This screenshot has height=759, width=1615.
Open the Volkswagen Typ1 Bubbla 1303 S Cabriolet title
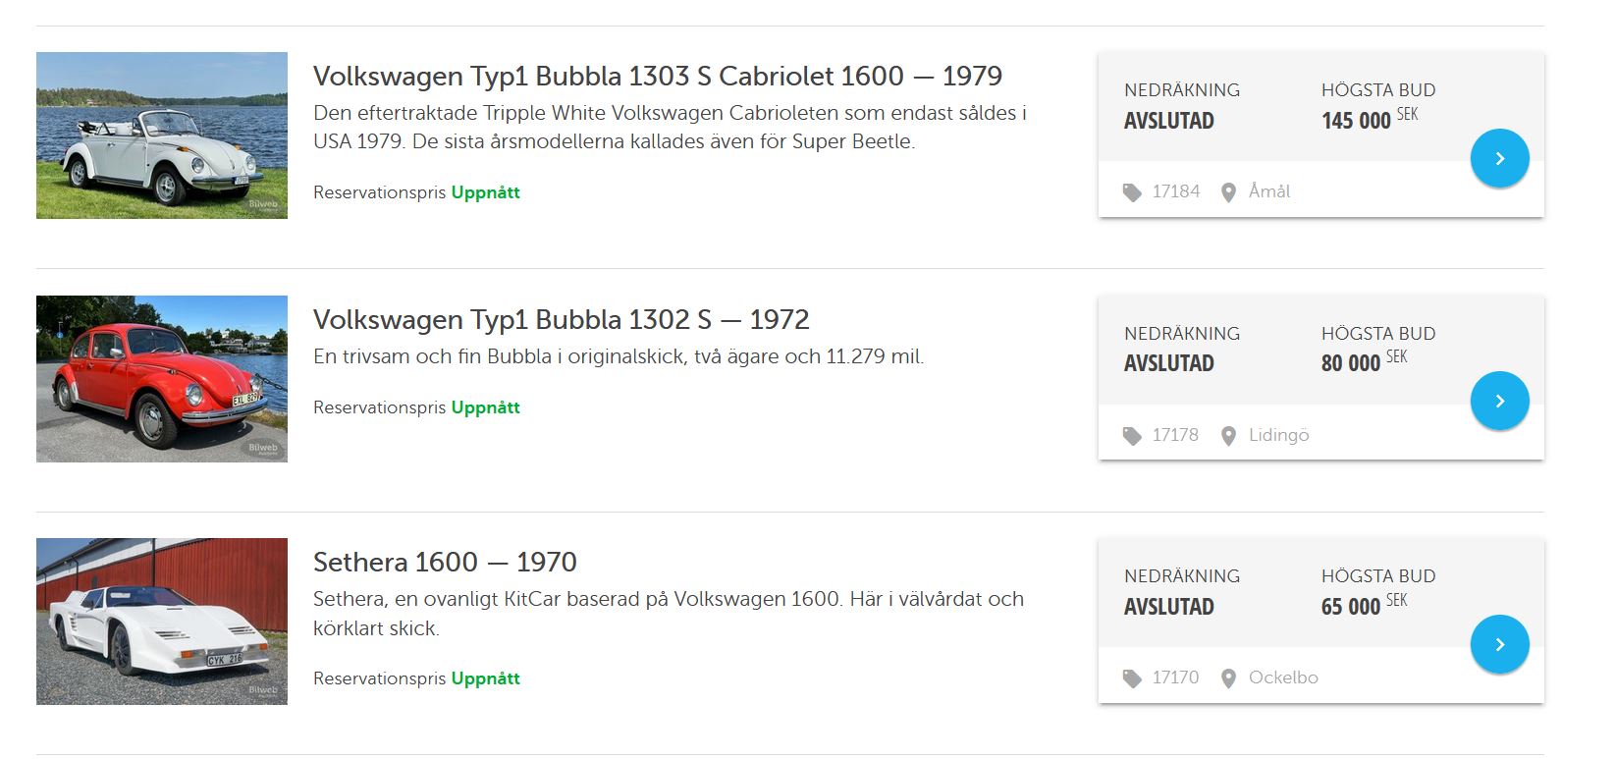657,77
